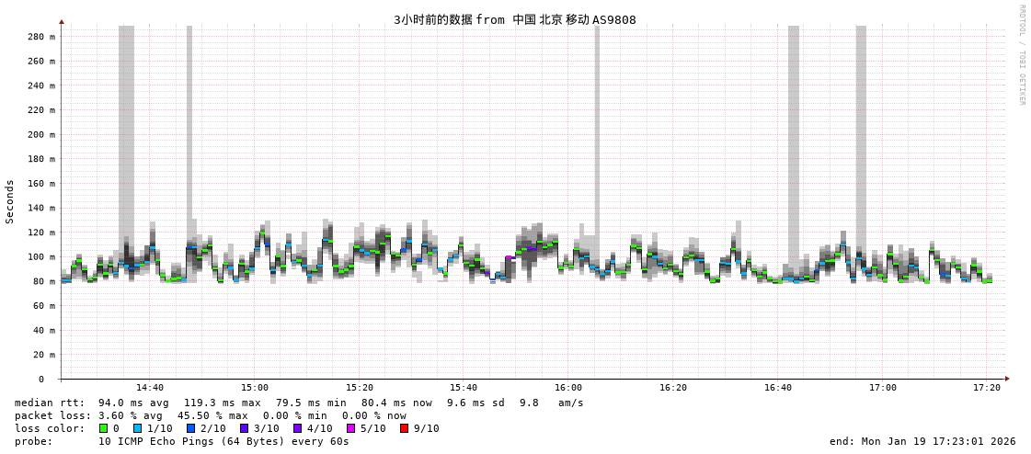This screenshot has width=1031, height=454.
Task: Select the blue 2/10 loss swatch
Action: point(190,428)
